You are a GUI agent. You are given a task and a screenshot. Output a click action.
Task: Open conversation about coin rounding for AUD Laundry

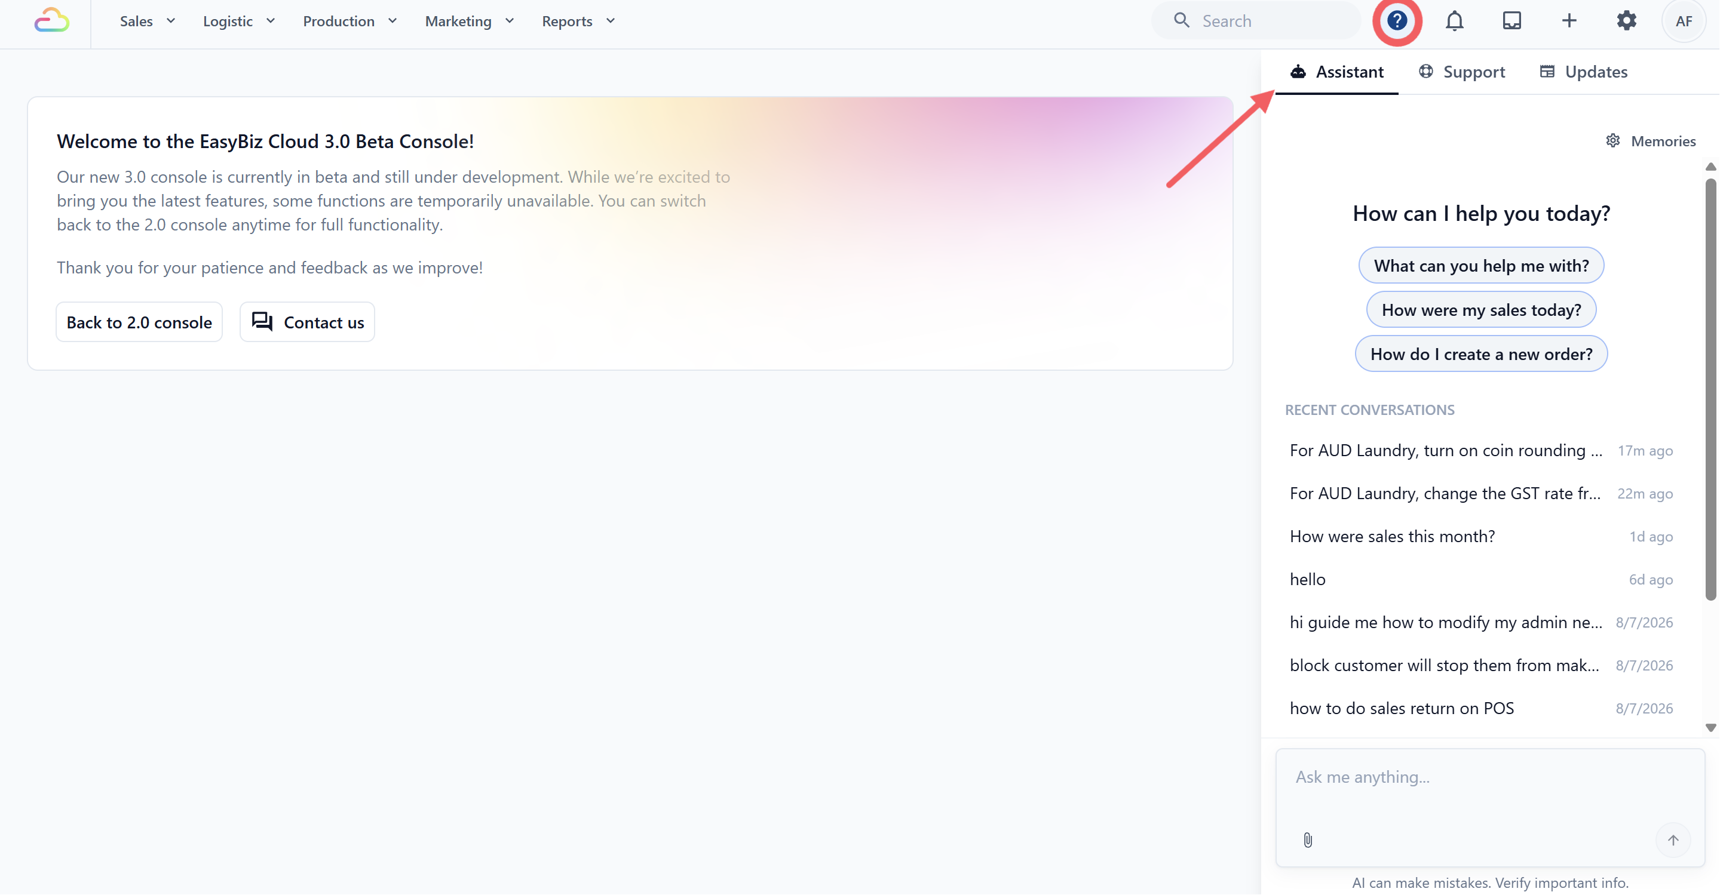coord(1481,451)
